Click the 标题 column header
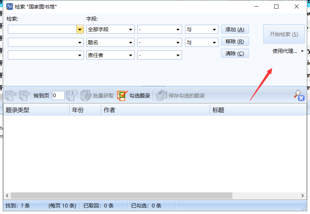 pos(258,110)
